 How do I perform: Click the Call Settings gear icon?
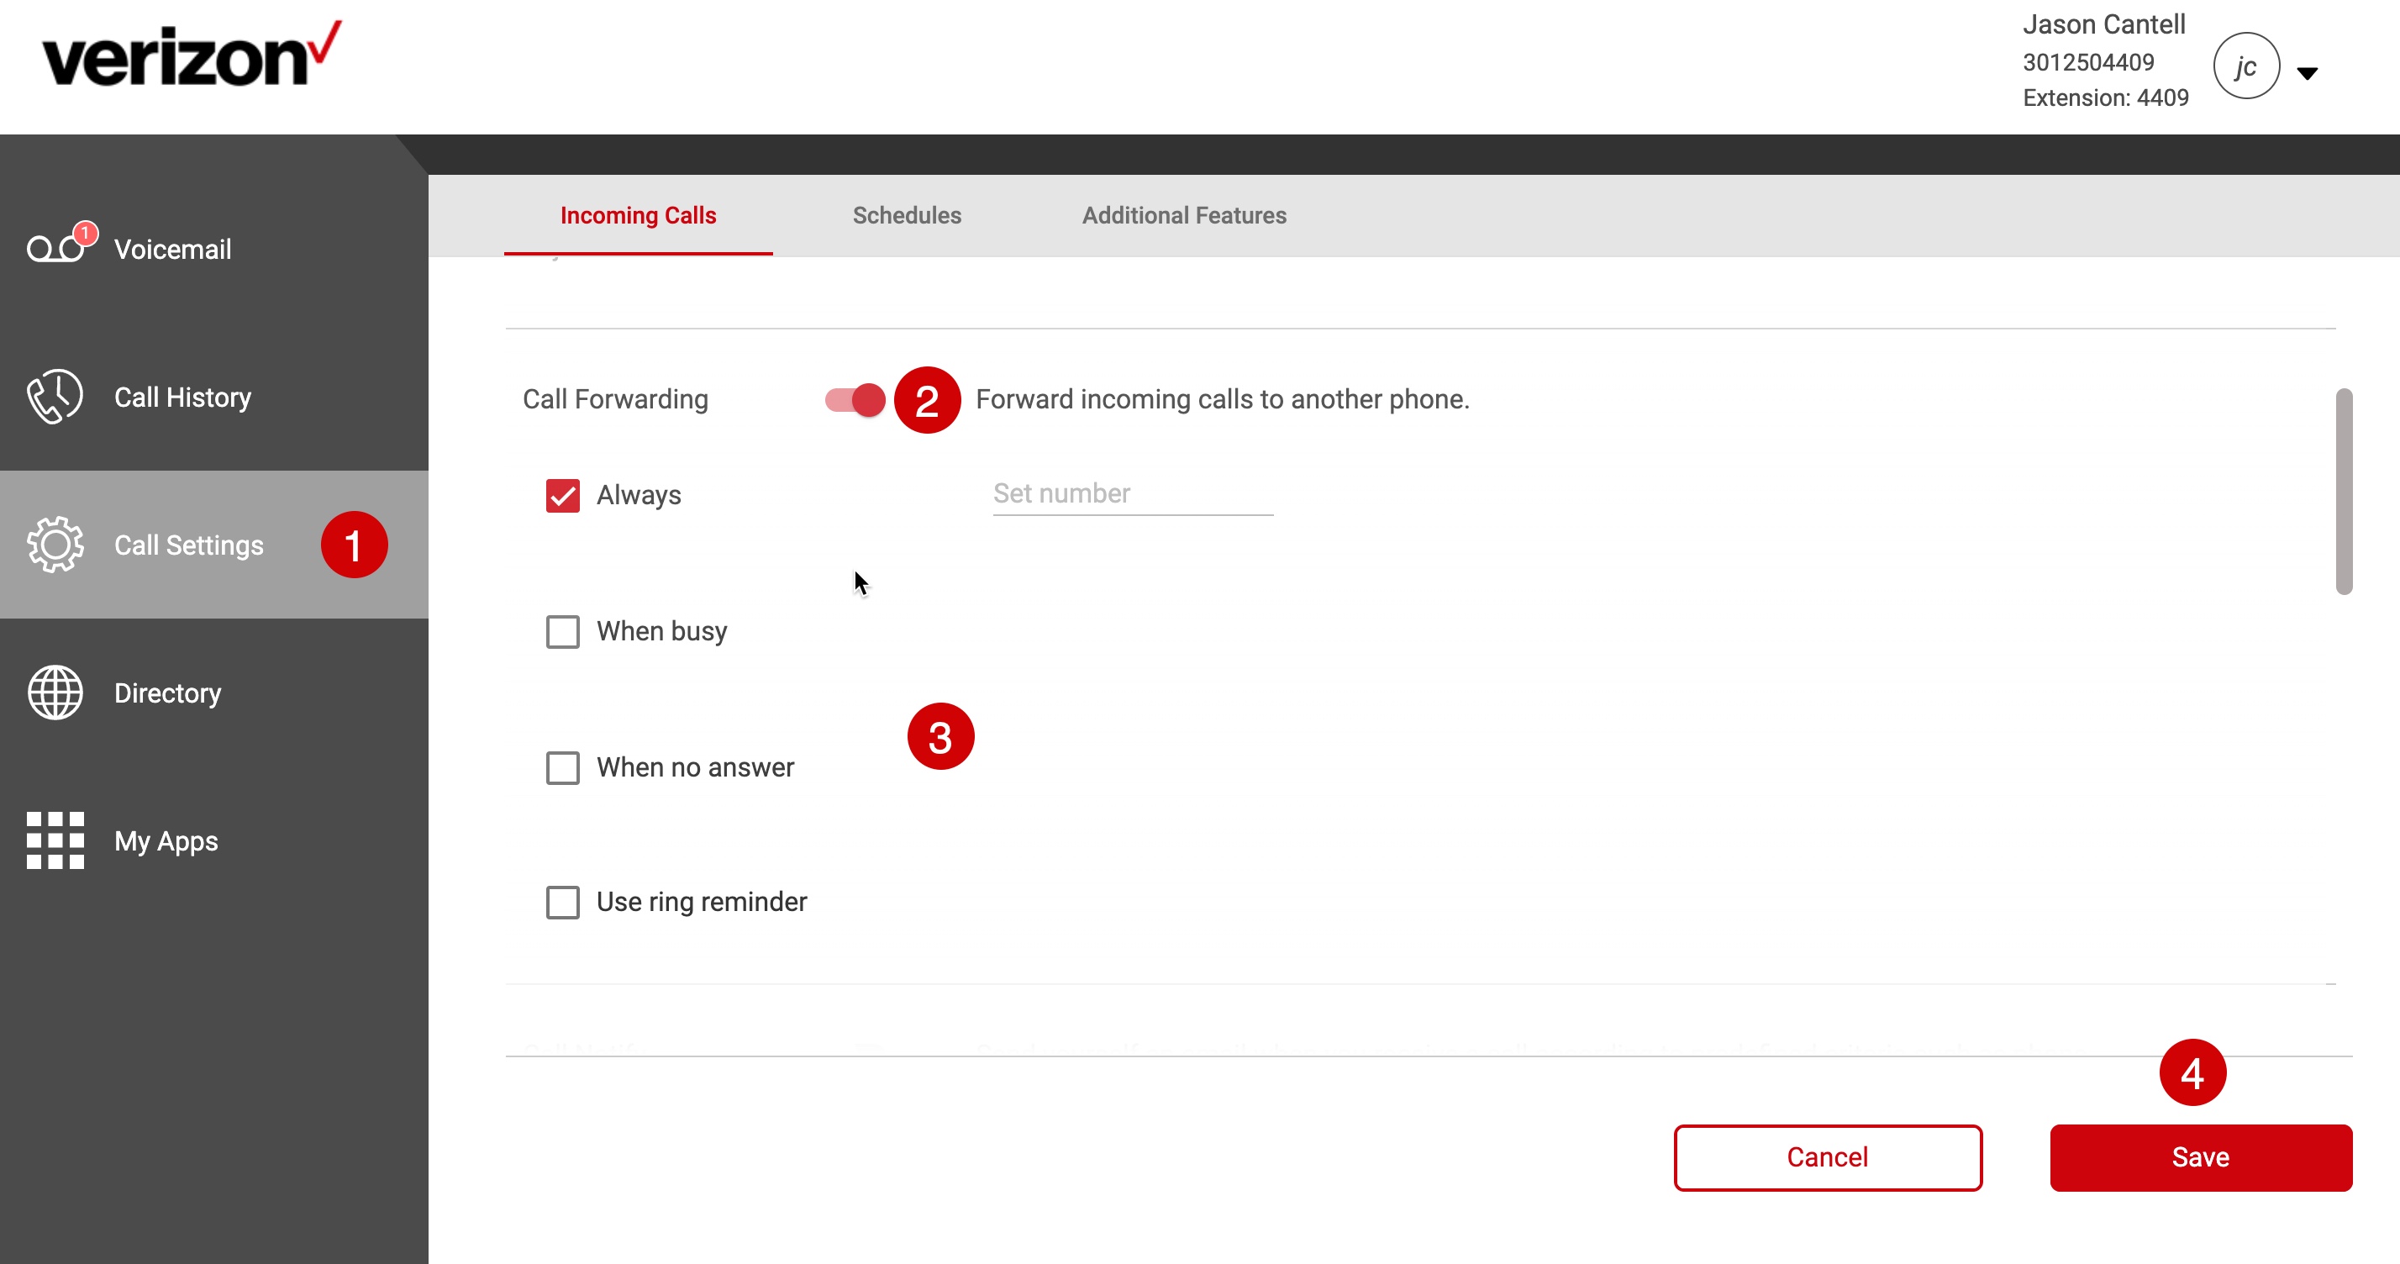coord(57,546)
